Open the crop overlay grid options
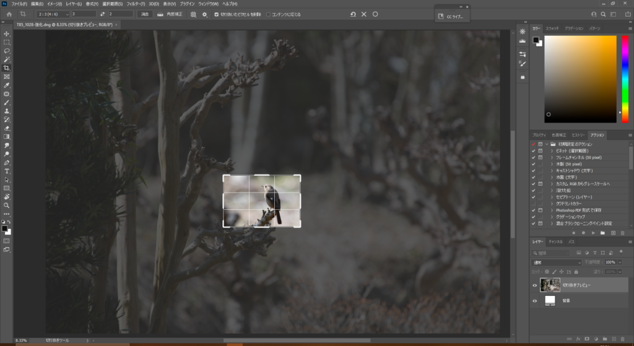This screenshot has height=346, width=634. 193,14
